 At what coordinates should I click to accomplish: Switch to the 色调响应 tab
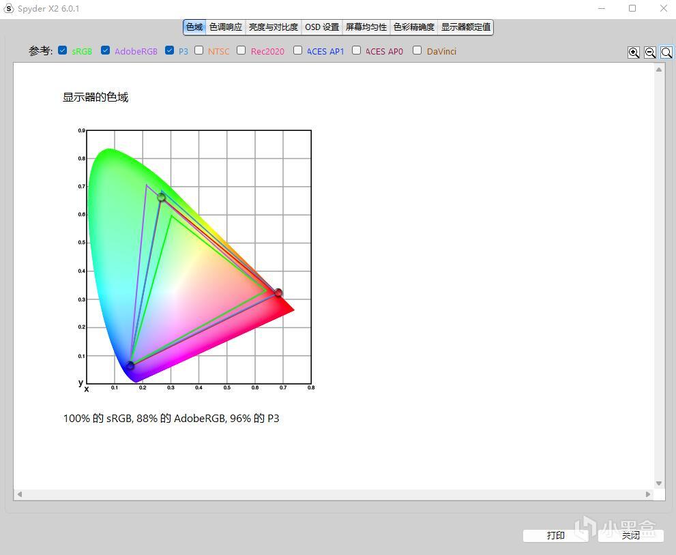[x=226, y=27]
